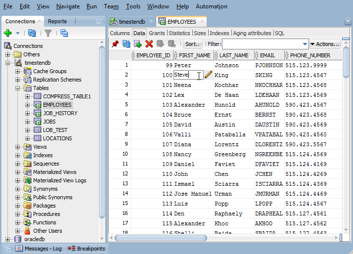This screenshot has width=353, height=254.
Task: Expand the LOCATIONS table node
Action: (x=27, y=138)
